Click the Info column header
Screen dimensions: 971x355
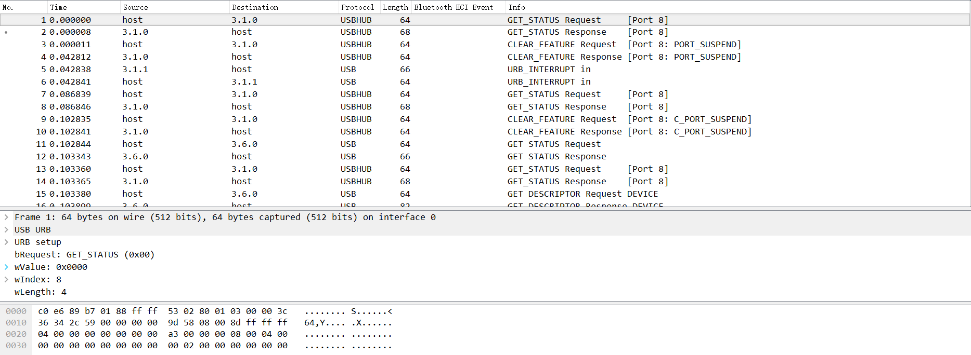pos(516,7)
